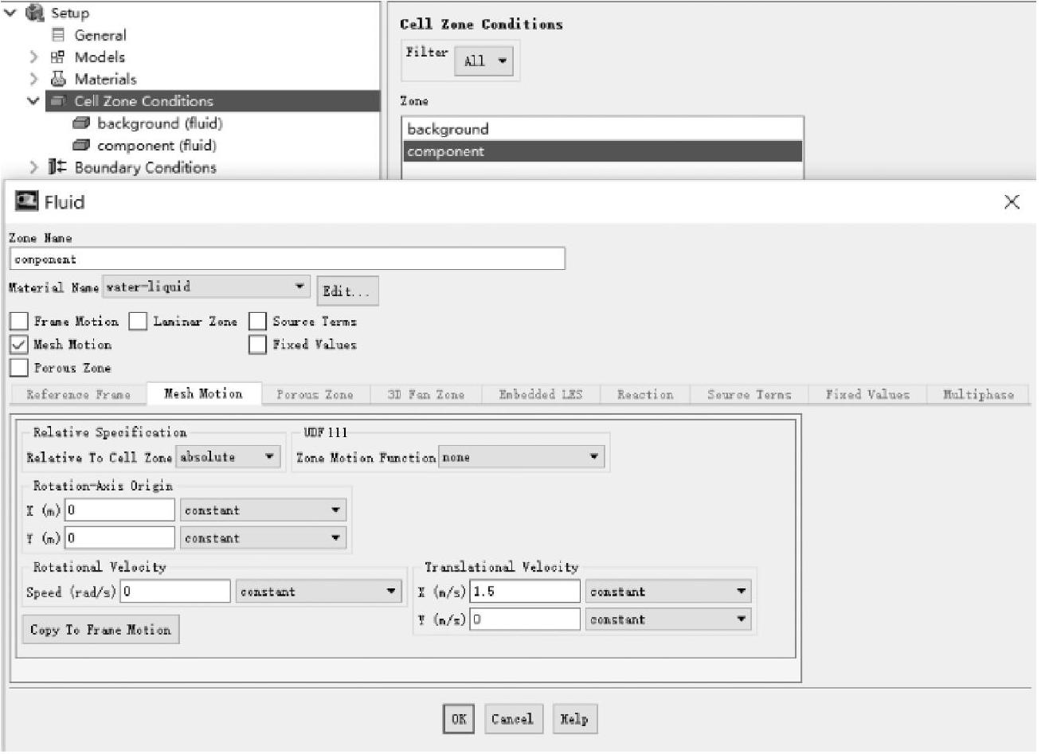Select Models in the Setup tree
The height and width of the screenshot is (754, 1049).
point(100,57)
